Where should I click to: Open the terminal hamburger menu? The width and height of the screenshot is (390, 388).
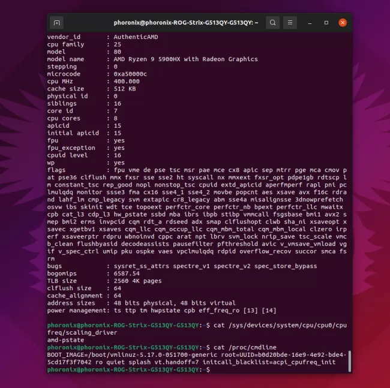pos(292,23)
